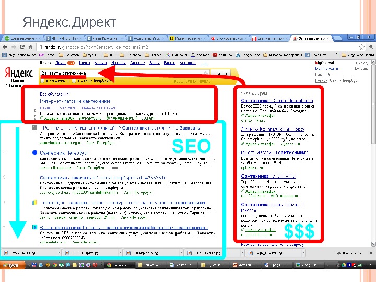The image size is (376, 282).
Task: Open the Интересные сервисы bookmark folder
Action: pos(282,55)
